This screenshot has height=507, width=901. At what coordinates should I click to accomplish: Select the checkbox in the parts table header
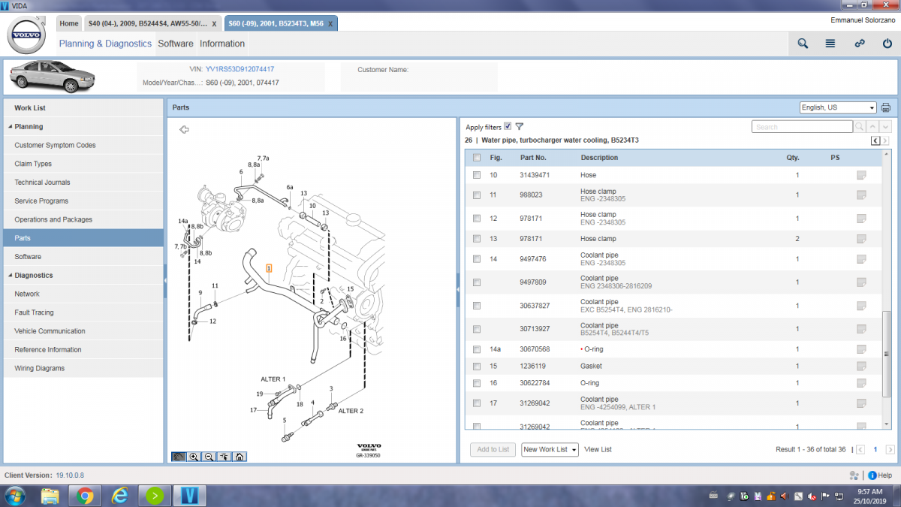(476, 157)
